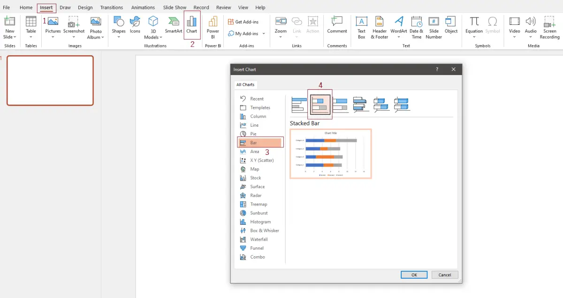Cancel the Insert Chart dialog
Screen dimensions: 563x298
pos(444,275)
